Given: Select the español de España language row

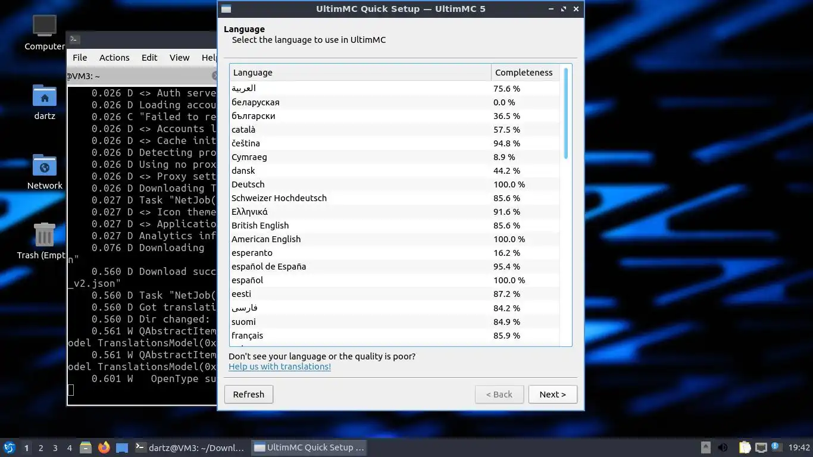Looking at the screenshot, I should tap(394, 267).
